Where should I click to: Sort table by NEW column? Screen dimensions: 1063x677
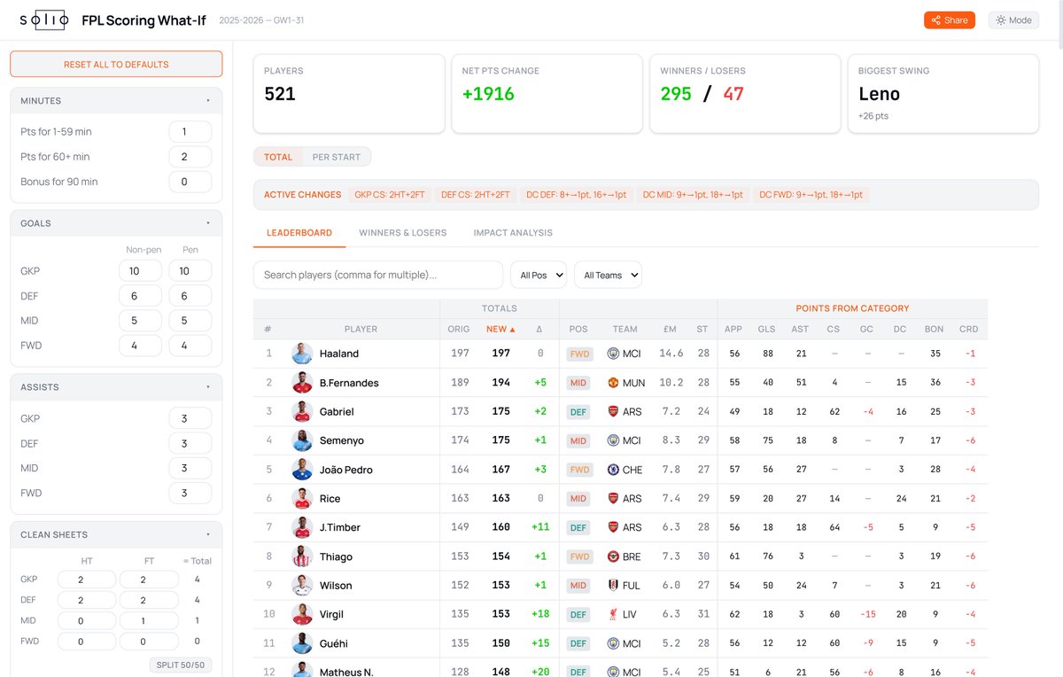(x=500, y=329)
